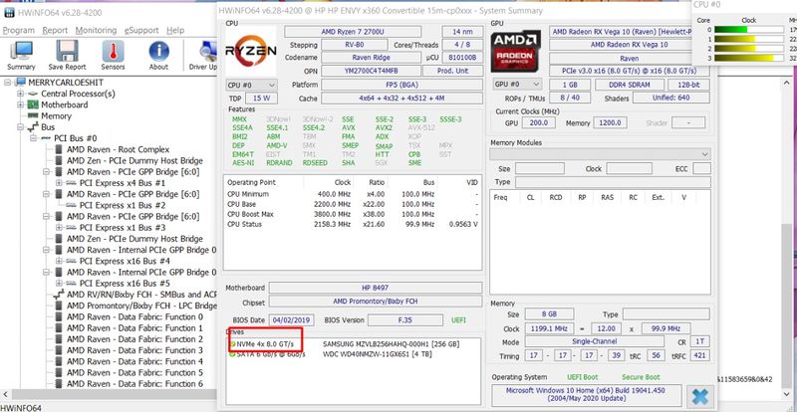797x412 pixels.
Task: Click the MERRYCARLOESHIT computer icon in tree
Action: [21, 83]
